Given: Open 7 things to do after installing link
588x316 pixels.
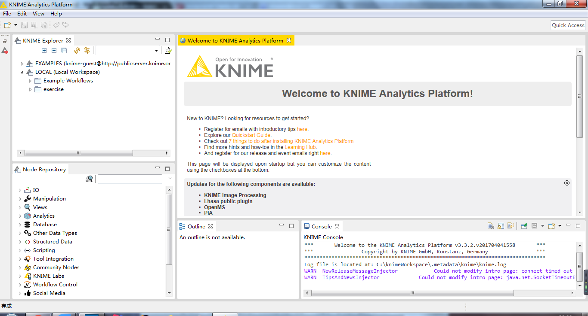Looking at the screenshot, I should [x=291, y=141].
